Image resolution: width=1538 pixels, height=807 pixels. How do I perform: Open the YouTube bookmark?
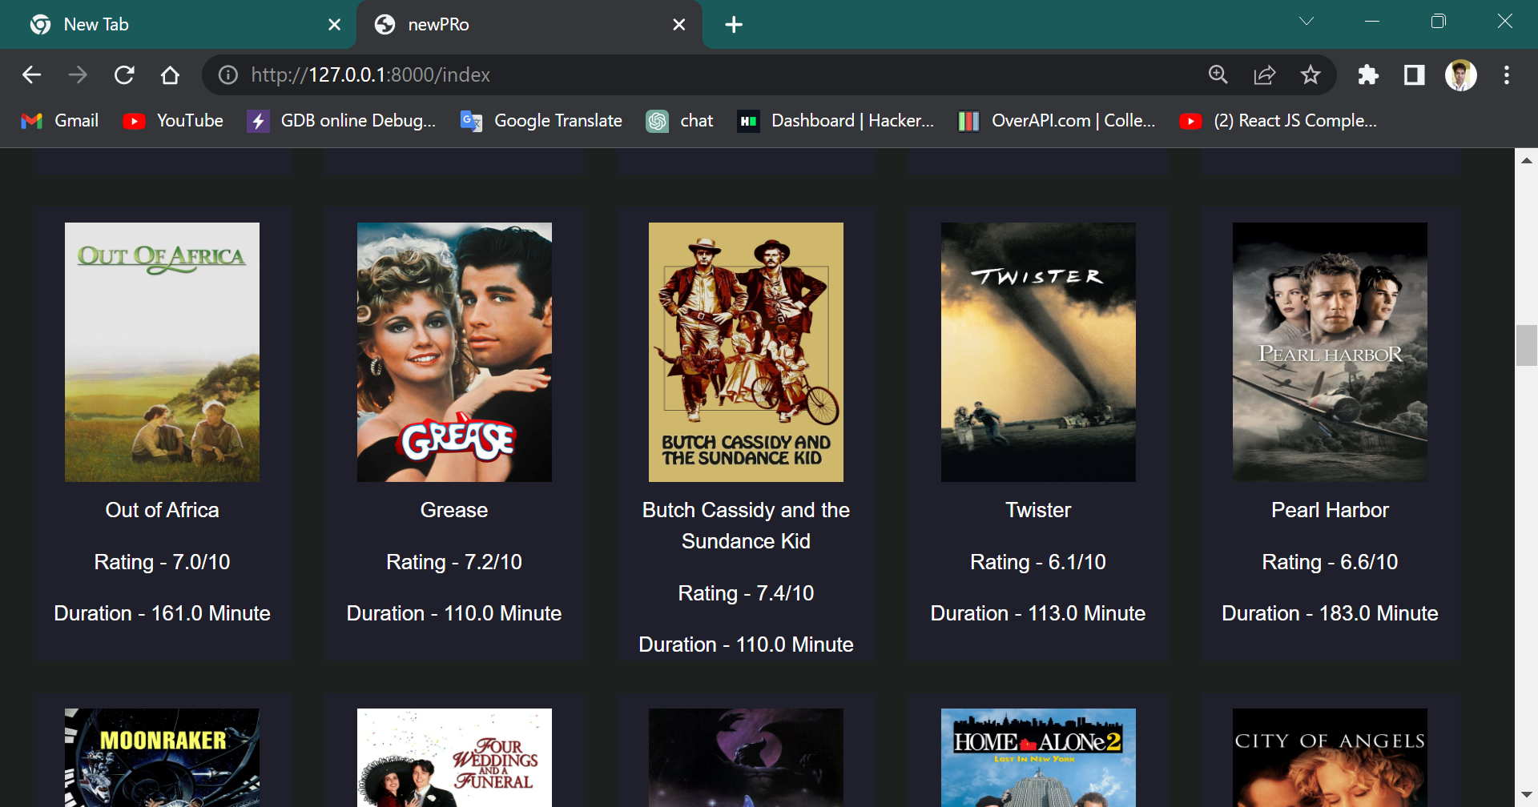point(173,121)
